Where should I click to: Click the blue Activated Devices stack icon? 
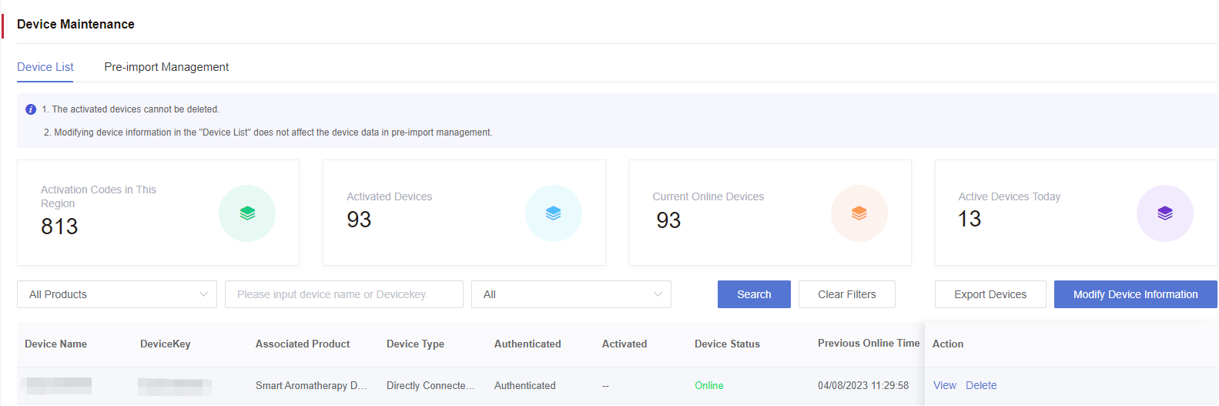(554, 213)
